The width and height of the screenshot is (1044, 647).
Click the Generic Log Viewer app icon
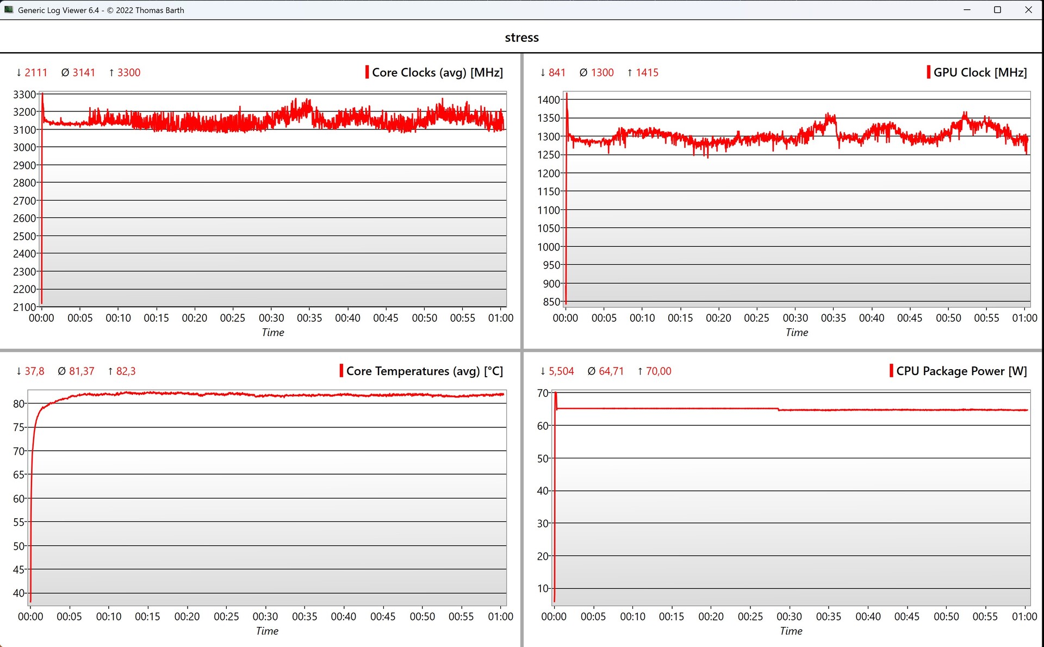[9, 10]
